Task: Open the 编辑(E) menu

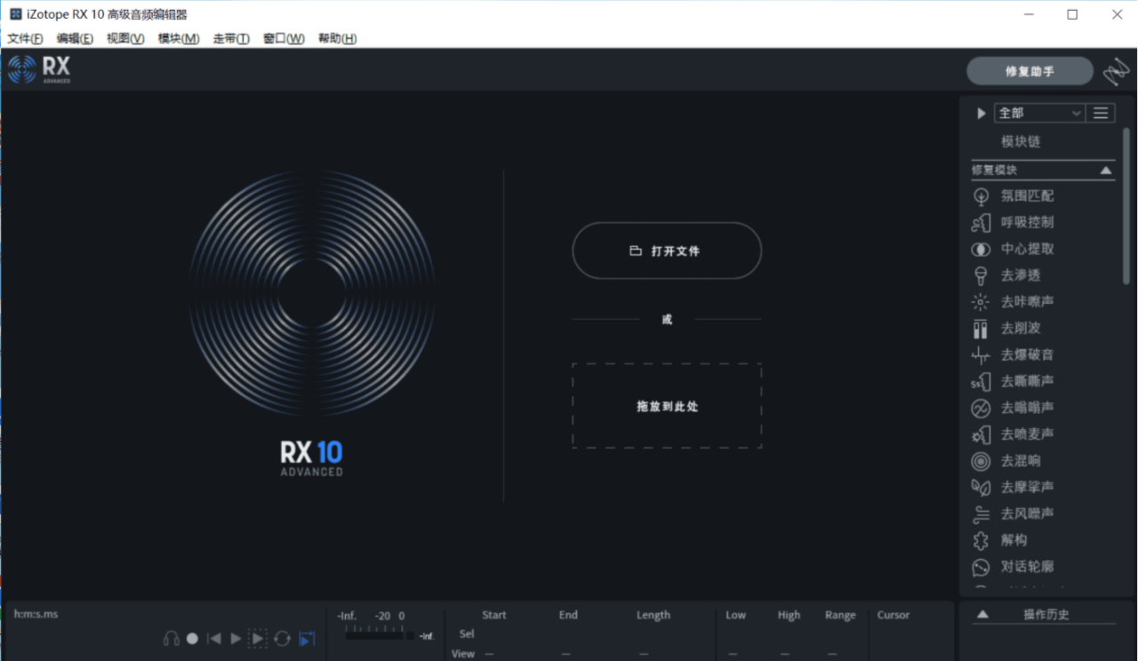Action: click(x=75, y=38)
